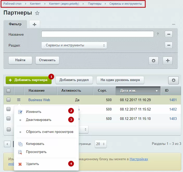
Task: Add Партнеры page to favorites star
Action: tap(37, 13)
